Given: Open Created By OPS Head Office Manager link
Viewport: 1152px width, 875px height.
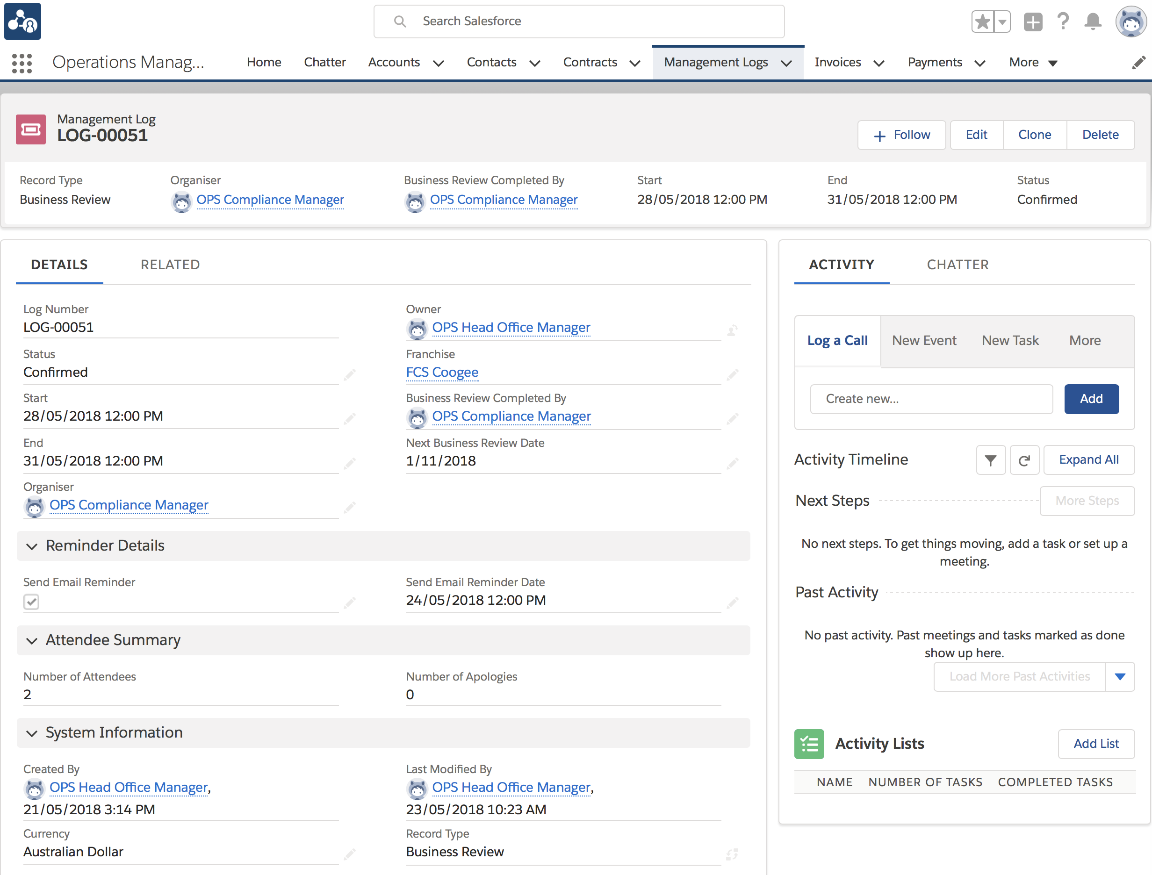Looking at the screenshot, I should coord(129,788).
